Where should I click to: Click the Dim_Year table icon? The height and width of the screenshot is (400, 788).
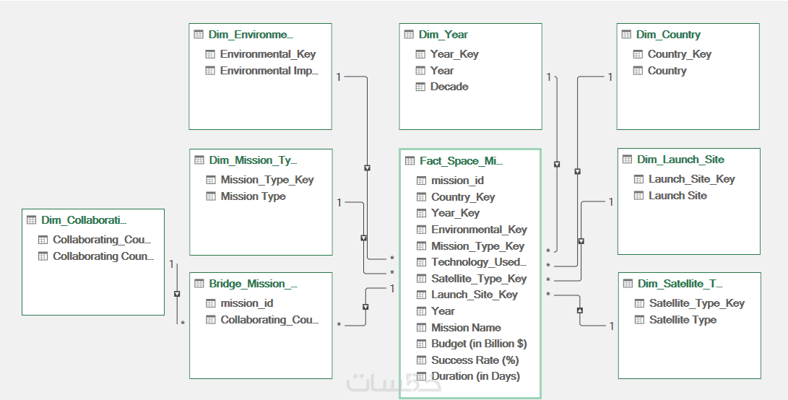click(x=409, y=35)
